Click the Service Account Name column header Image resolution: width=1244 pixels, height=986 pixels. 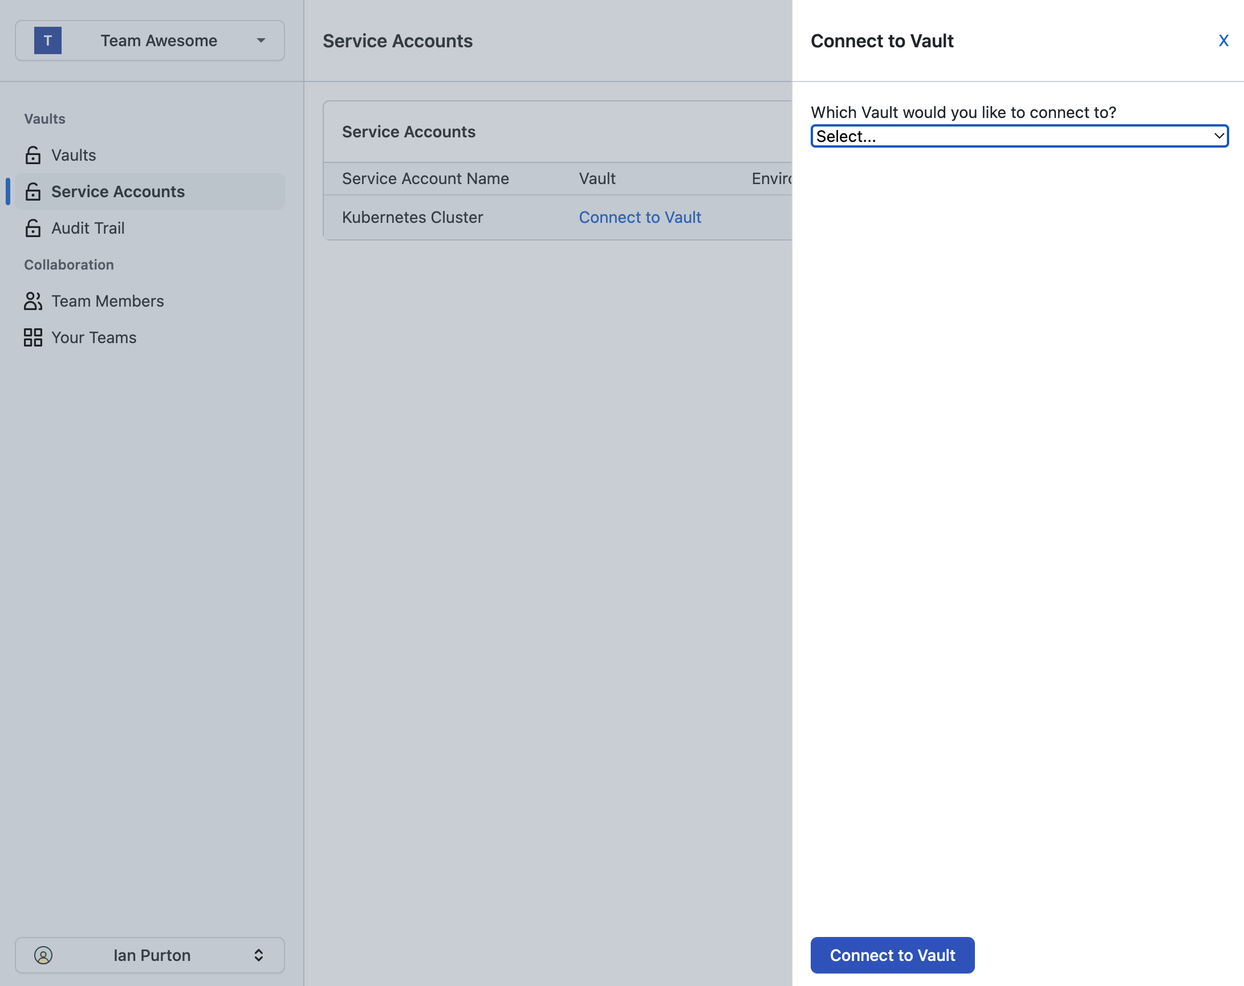coord(425,179)
